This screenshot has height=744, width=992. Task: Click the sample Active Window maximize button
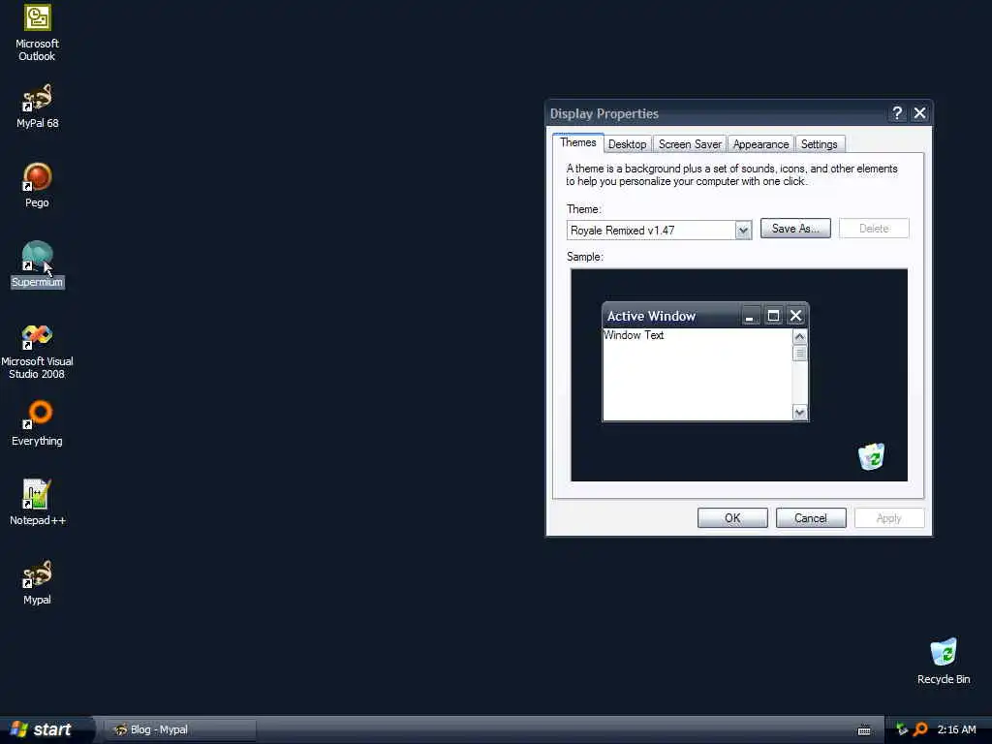773,316
